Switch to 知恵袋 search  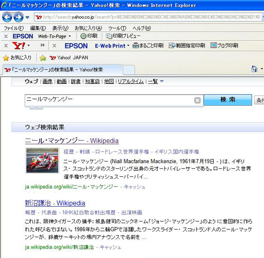click(92, 82)
